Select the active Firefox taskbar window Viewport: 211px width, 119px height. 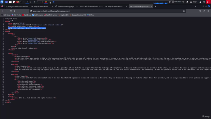pyautogui.click(x=46, y=2)
